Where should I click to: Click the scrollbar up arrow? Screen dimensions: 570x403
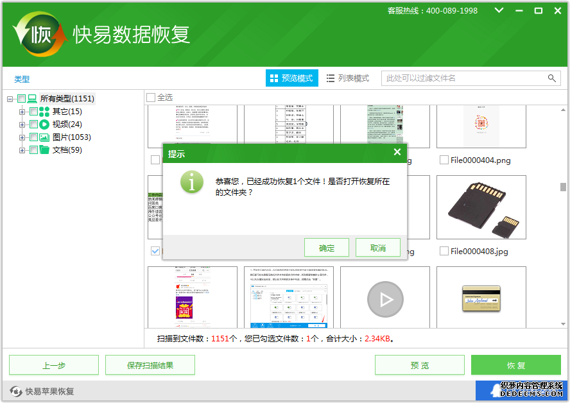tap(563, 109)
